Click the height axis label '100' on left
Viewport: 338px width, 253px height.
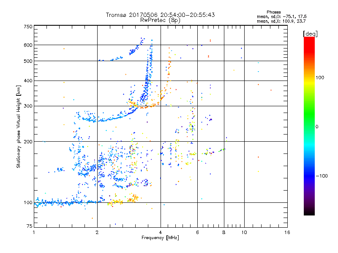click(x=28, y=203)
